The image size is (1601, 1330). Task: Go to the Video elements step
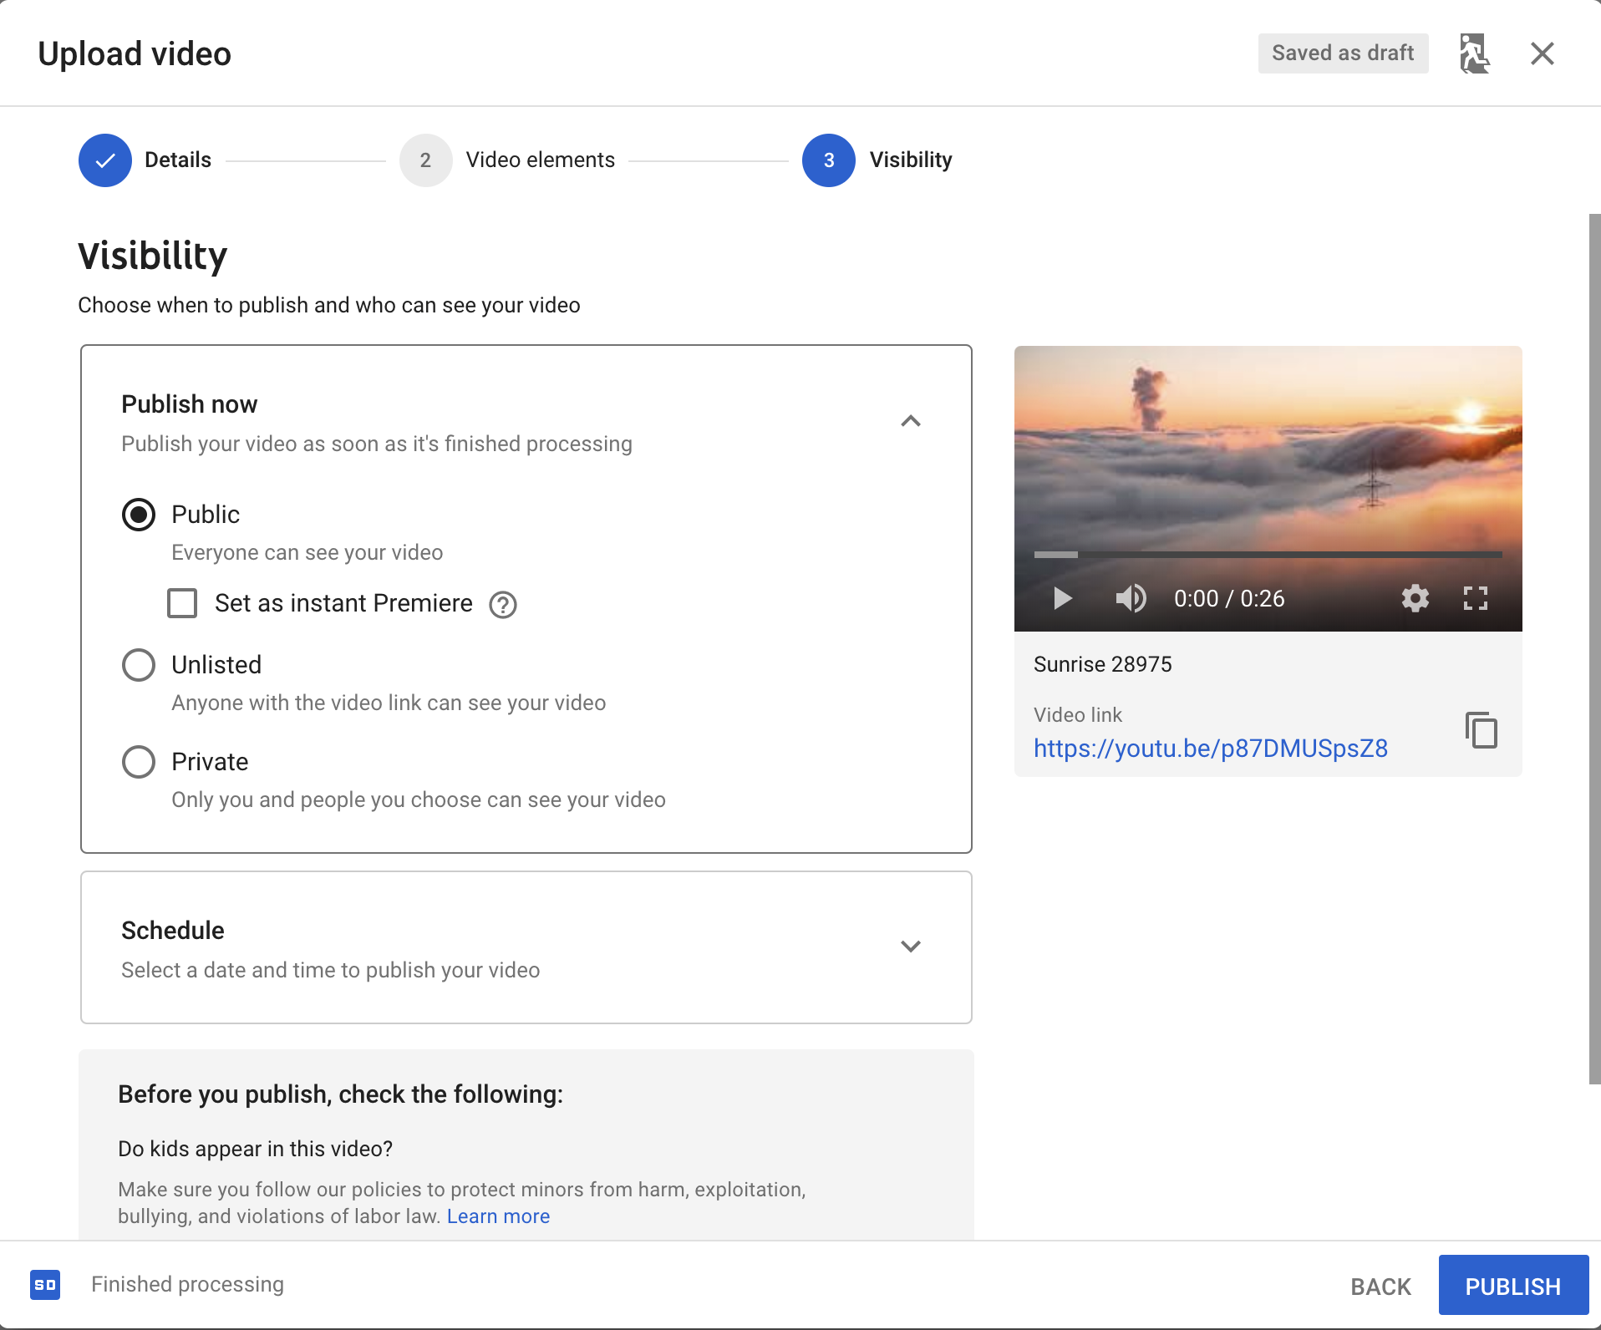[507, 160]
